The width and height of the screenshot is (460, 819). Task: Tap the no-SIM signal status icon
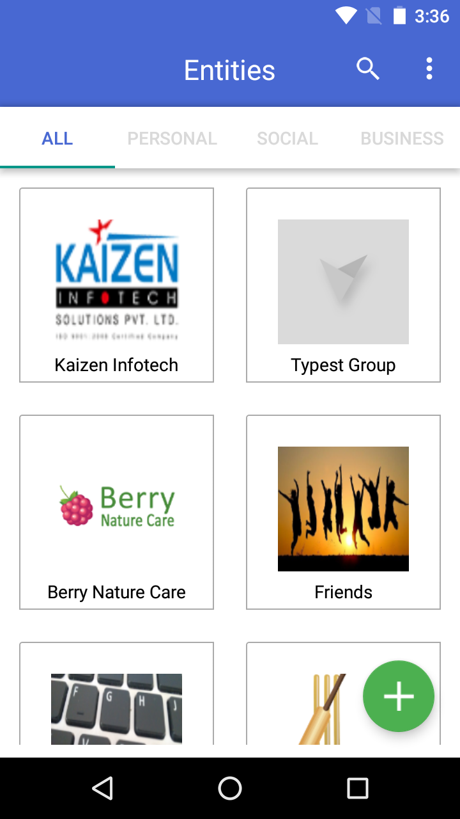(374, 15)
